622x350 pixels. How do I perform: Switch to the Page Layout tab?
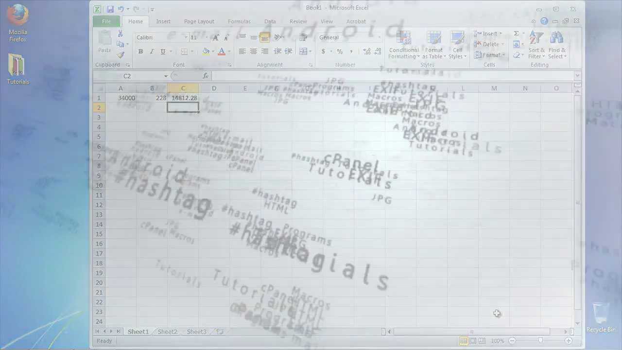[x=199, y=21]
